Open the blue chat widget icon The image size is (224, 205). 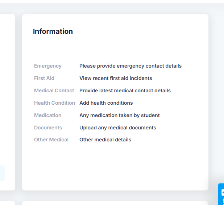(221, 194)
